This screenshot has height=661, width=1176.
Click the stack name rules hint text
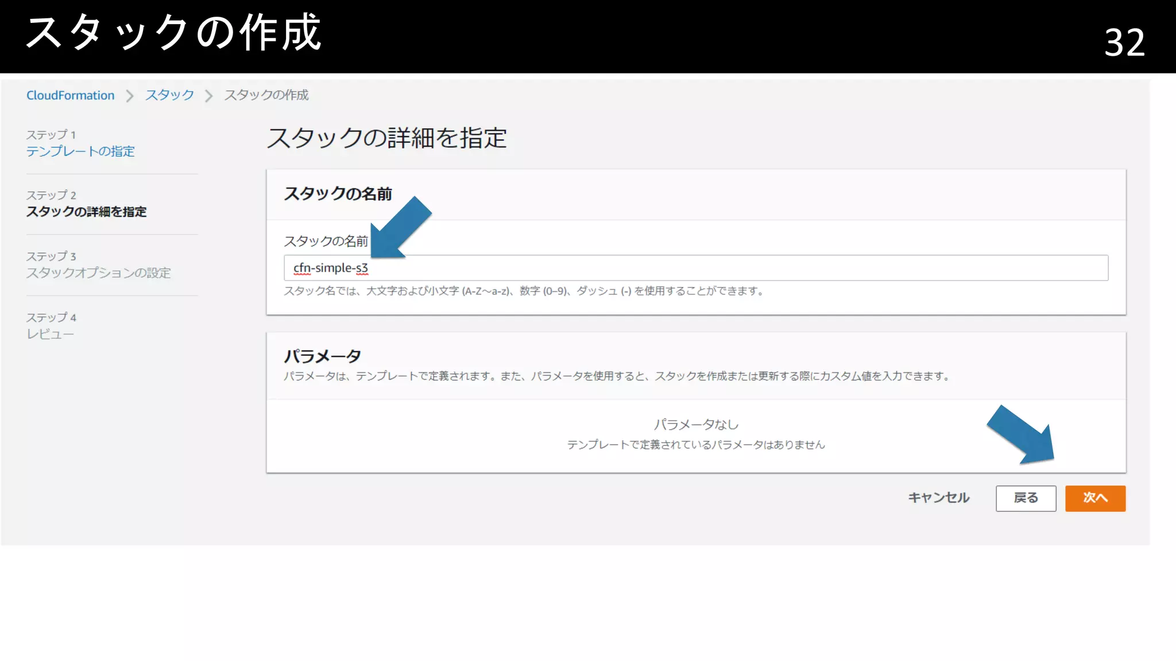[524, 291]
